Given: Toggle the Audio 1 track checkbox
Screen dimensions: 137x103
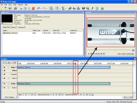Looking at the screenshot, I should tap(3, 84).
